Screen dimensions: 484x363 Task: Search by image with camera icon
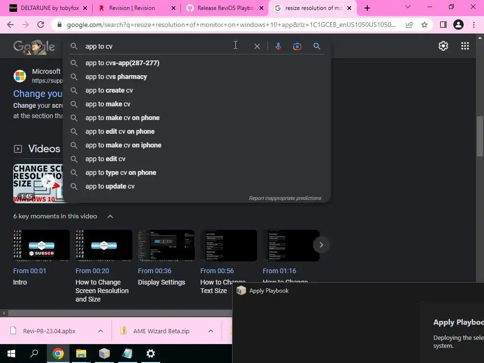point(297,46)
